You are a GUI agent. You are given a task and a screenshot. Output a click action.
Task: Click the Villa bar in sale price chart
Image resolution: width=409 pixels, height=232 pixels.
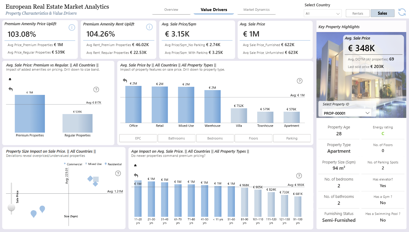point(239,116)
